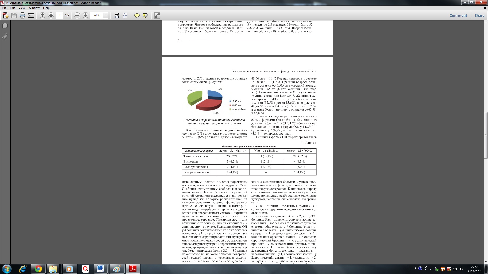Show hidden tray icons arrow

click(x=430, y=269)
